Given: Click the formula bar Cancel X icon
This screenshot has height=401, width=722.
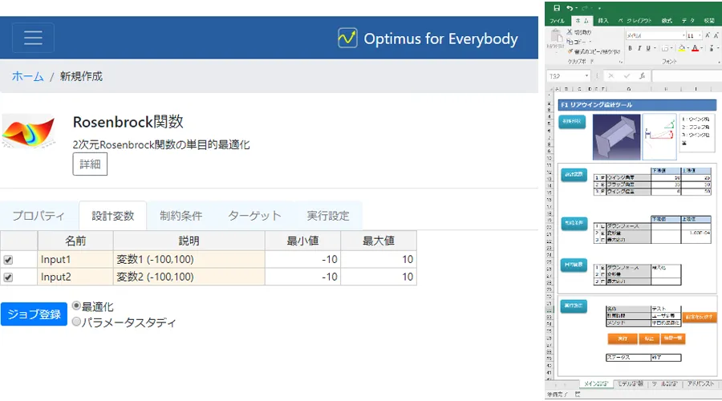Looking at the screenshot, I should click(x=611, y=76).
